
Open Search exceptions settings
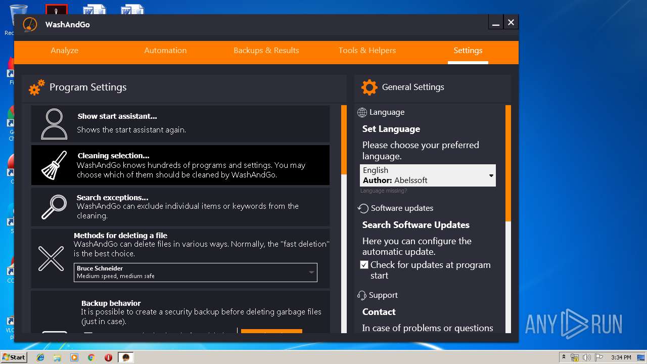point(180,207)
